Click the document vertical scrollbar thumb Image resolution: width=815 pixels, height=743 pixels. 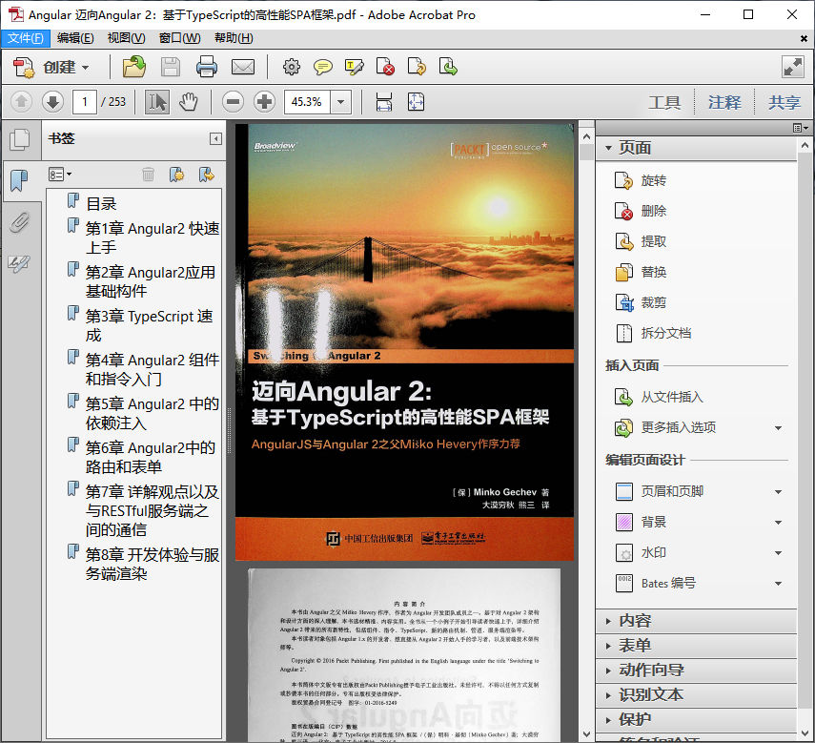(586, 153)
